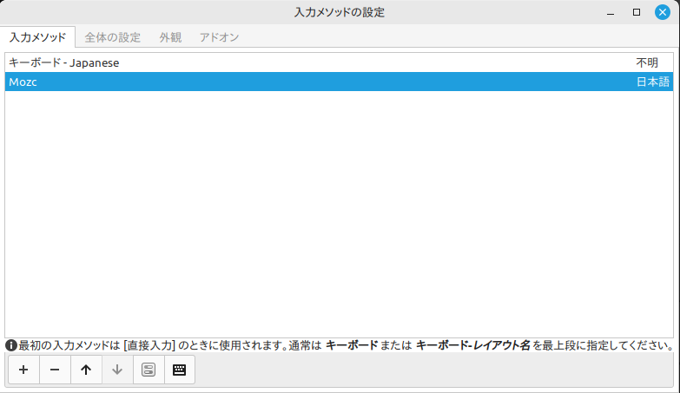Click the 日本語 language label on Mozc row

pyautogui.click(x=653, y=82)
